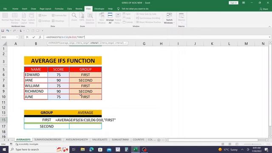
Task: Click Windows taskbar search box
Action: tap(39, 149)
